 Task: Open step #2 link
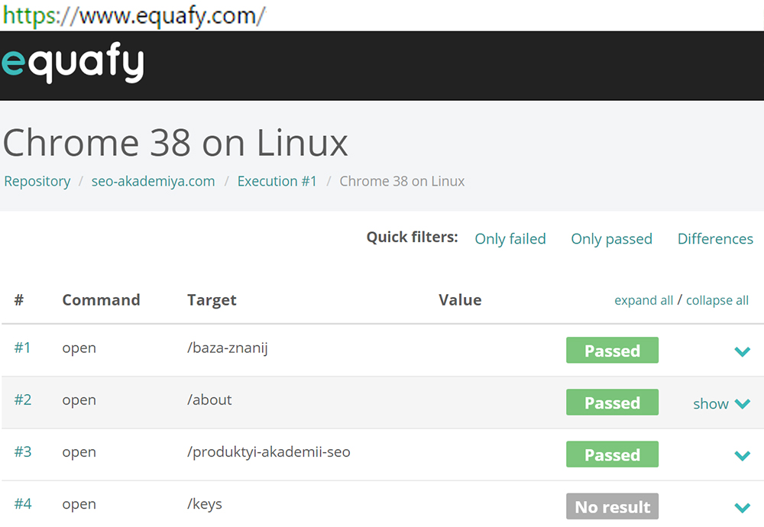pos(23,400)
